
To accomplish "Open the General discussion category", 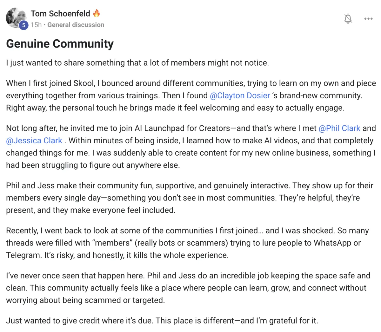I will [76, 25].
